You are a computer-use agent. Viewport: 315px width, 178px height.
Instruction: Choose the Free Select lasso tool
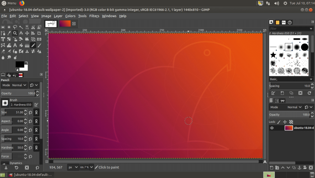(x=15, y=27)
